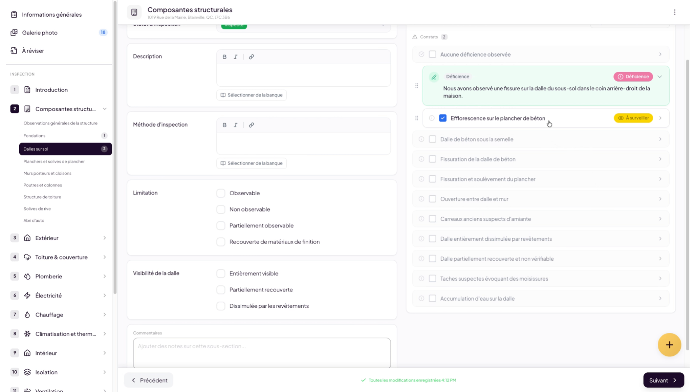Click the link icon in Méthode d'inspection editor
Screen dimensions: 690x392
pyautogui.click(x=251, y=125)
